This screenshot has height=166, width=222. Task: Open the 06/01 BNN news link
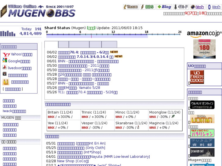point(88,61)
